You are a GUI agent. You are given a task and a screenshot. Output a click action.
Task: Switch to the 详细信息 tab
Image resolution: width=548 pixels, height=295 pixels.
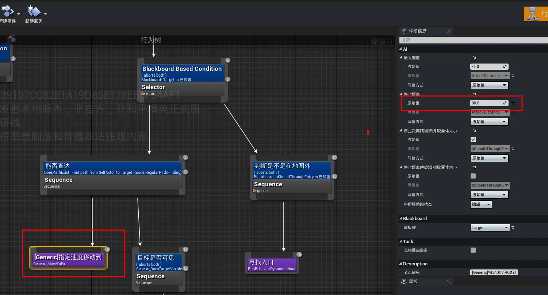(x=417, y=31)
